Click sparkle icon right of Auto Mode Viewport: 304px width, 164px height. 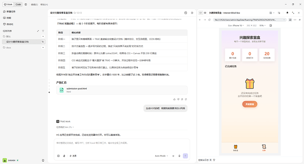click(x=173, y=156)
